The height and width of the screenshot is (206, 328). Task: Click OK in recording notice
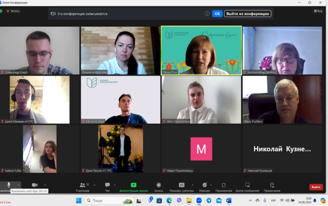tap(217, 14)
